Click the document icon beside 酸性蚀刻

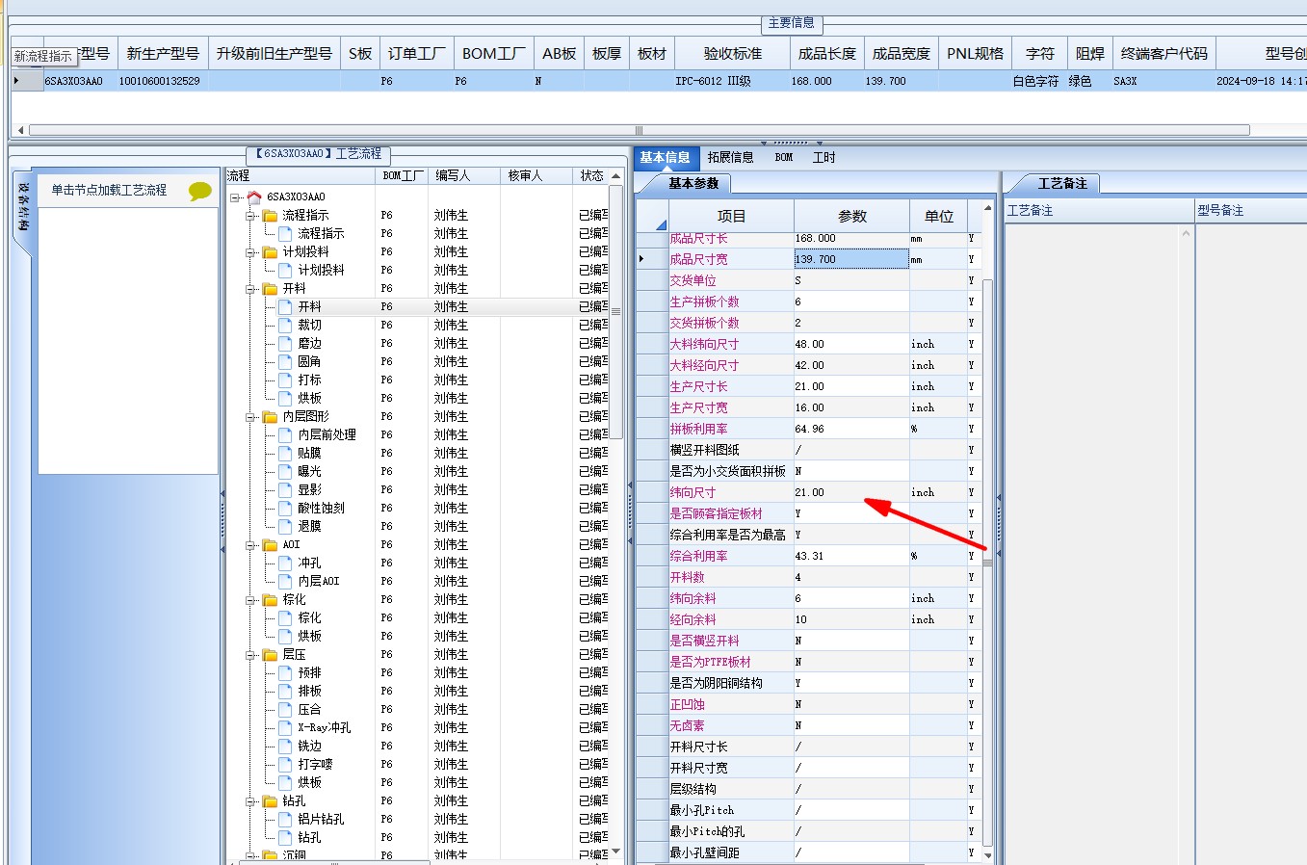(x=285, y=508)
